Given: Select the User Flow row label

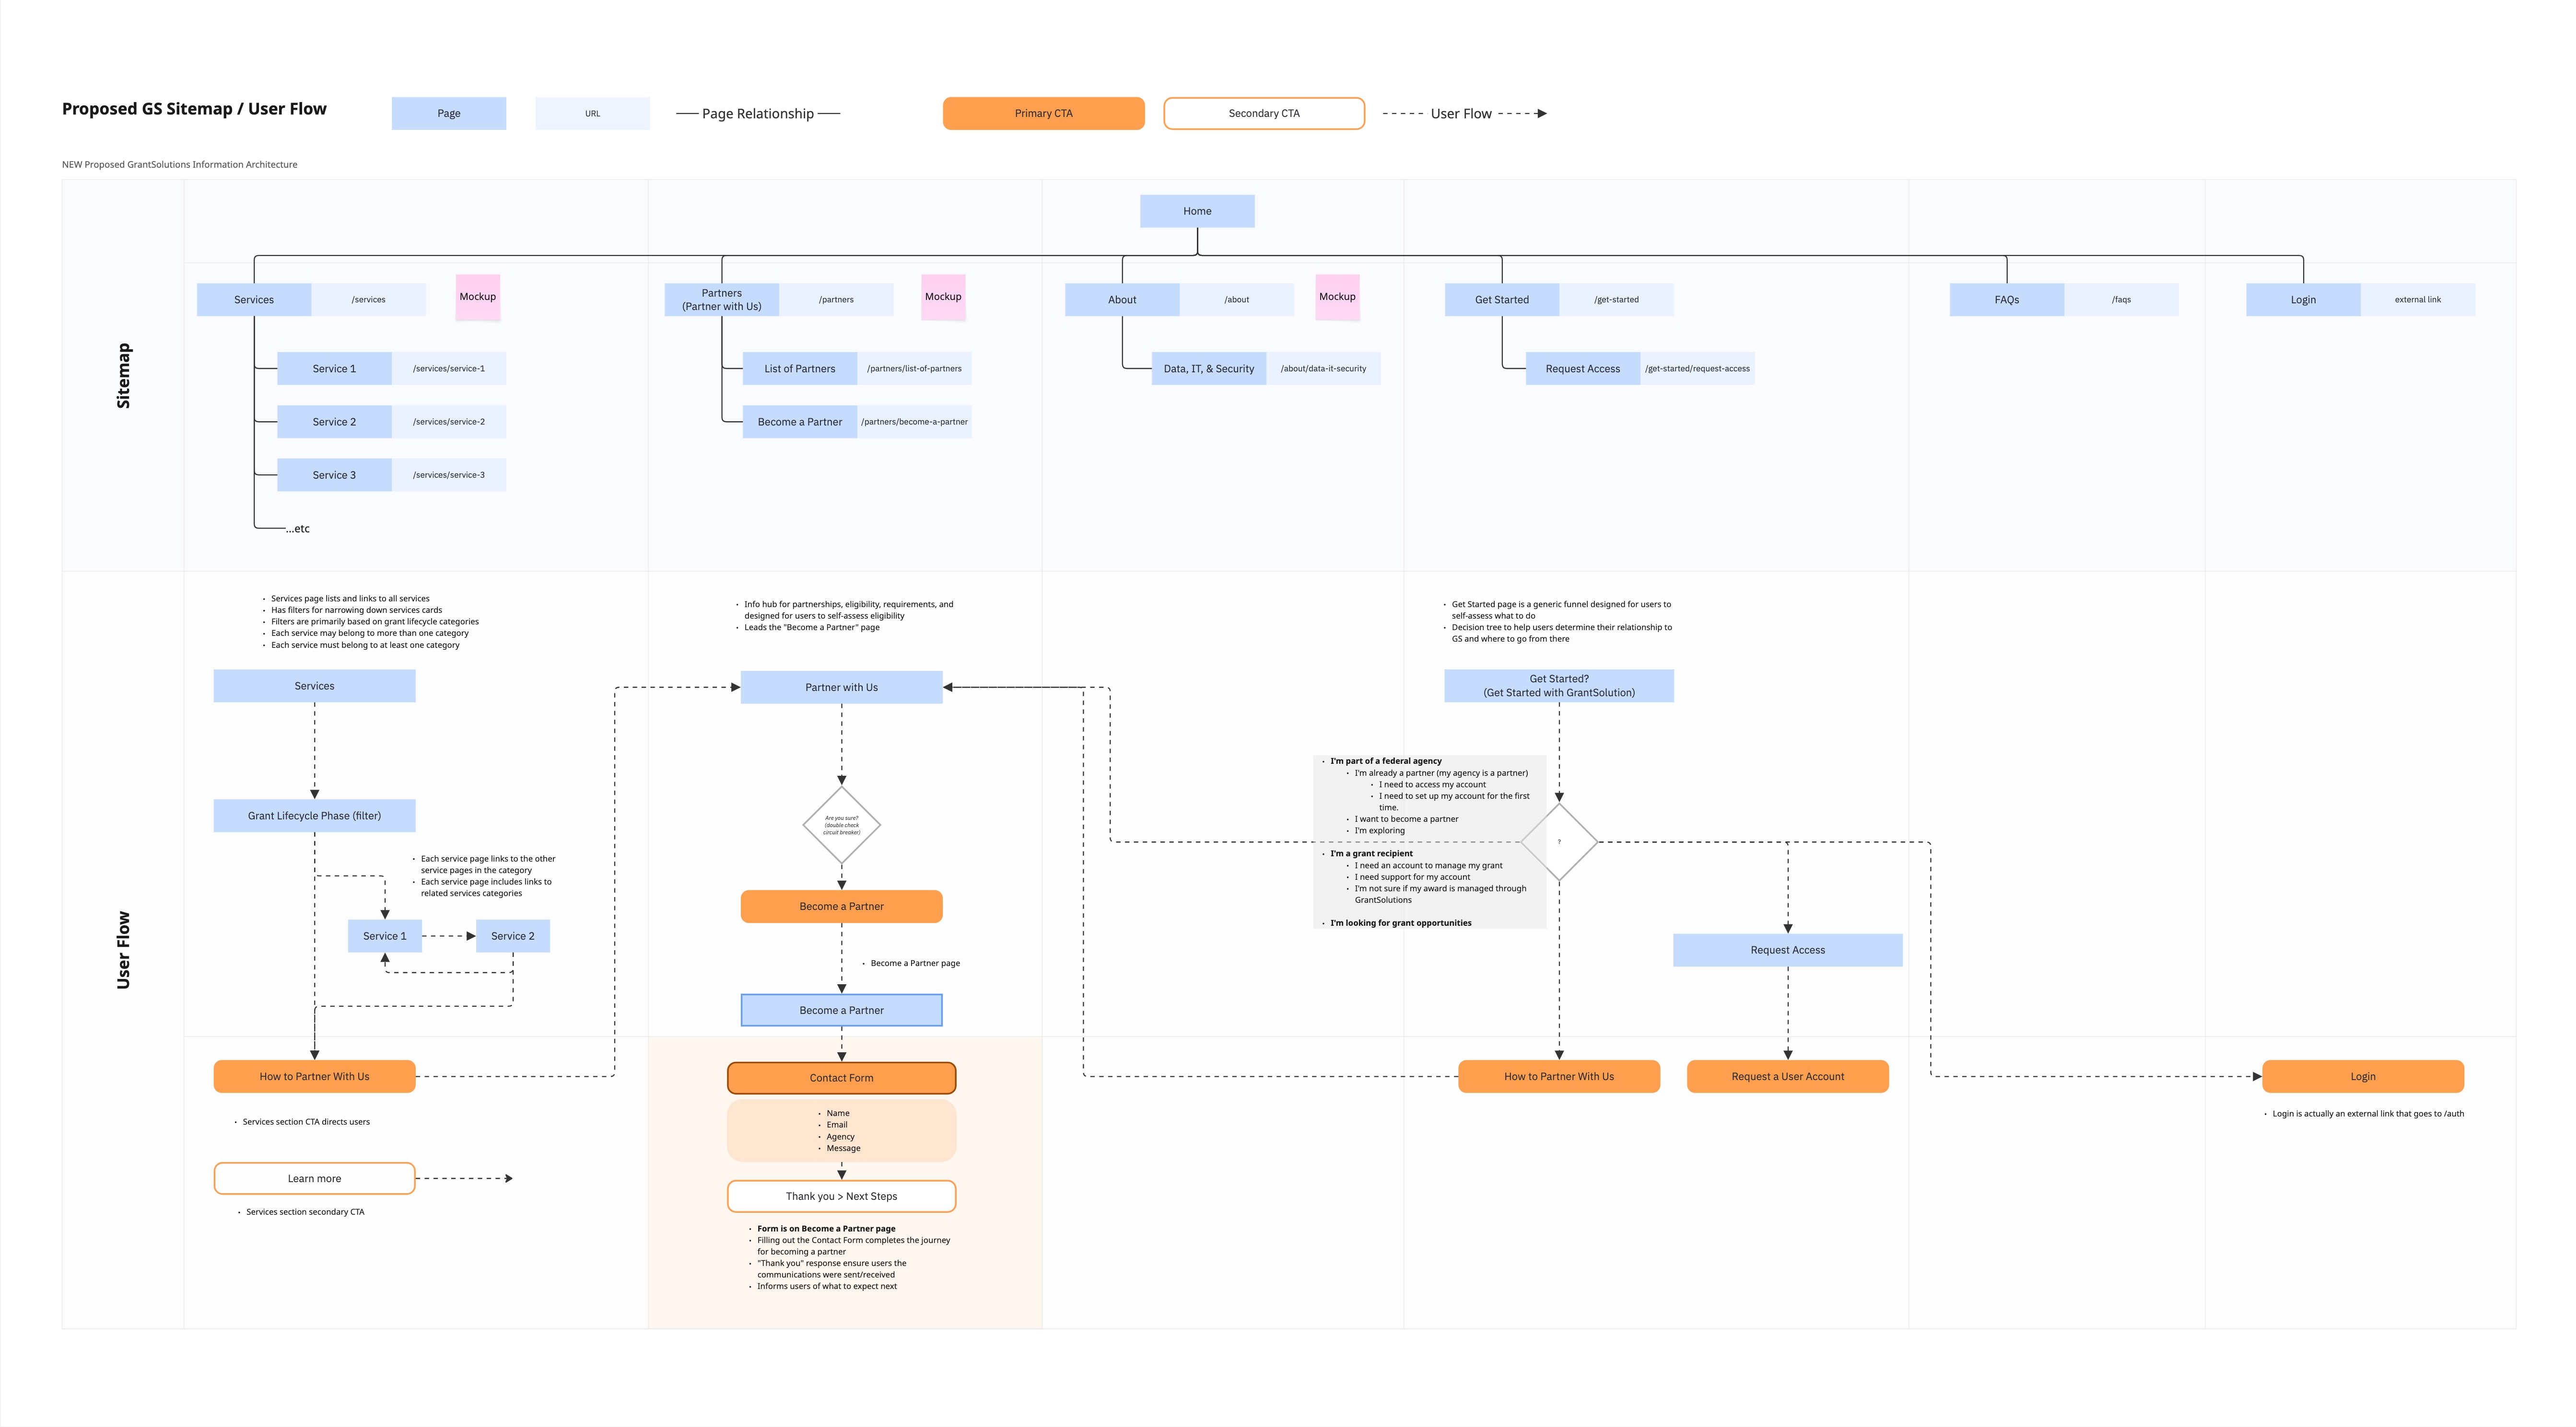Looking at the screenshot, I should (x=123, y=950).
